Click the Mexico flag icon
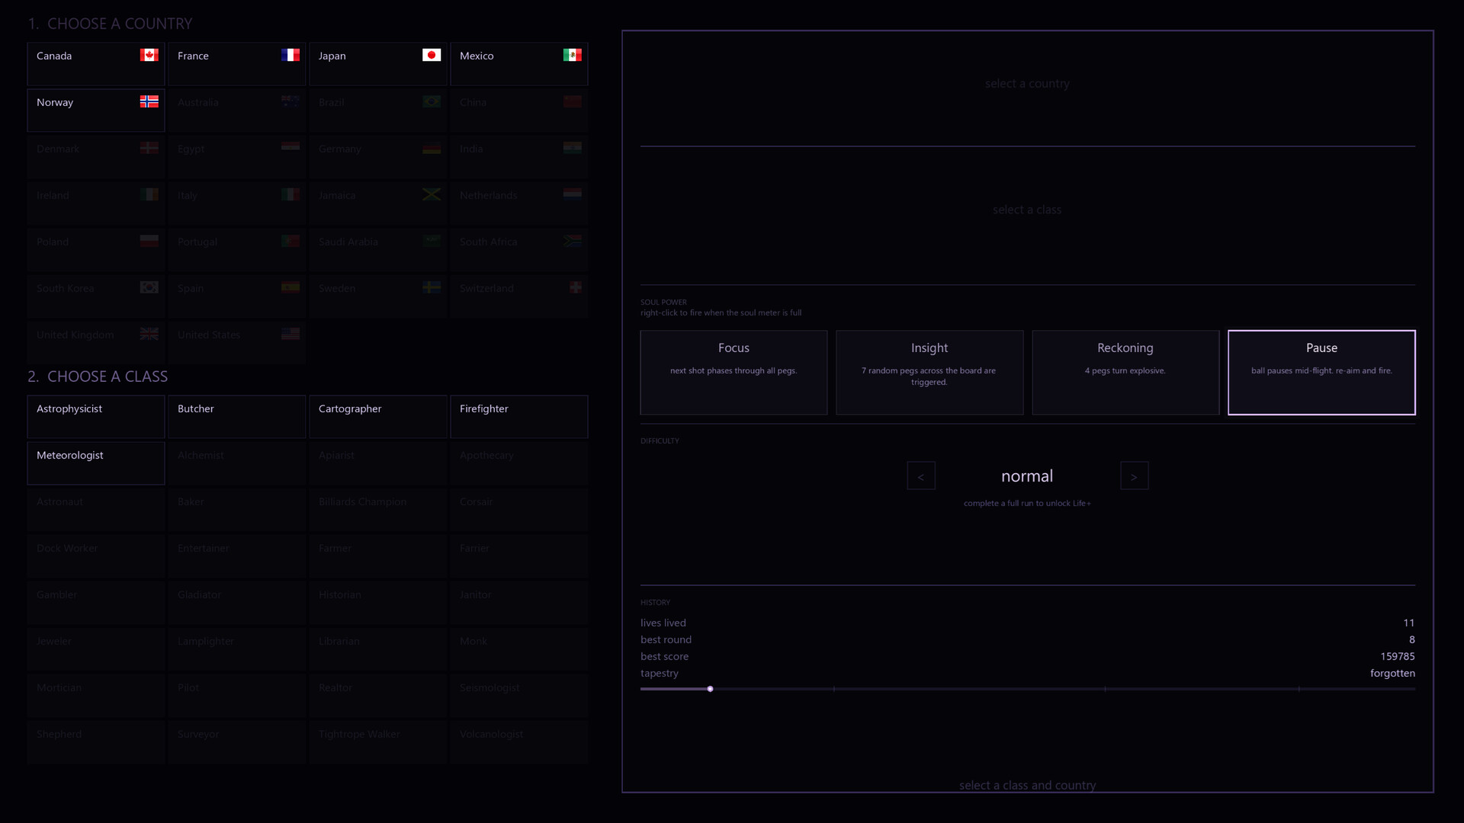This screenshot has width=1464, height=823. 573,55
